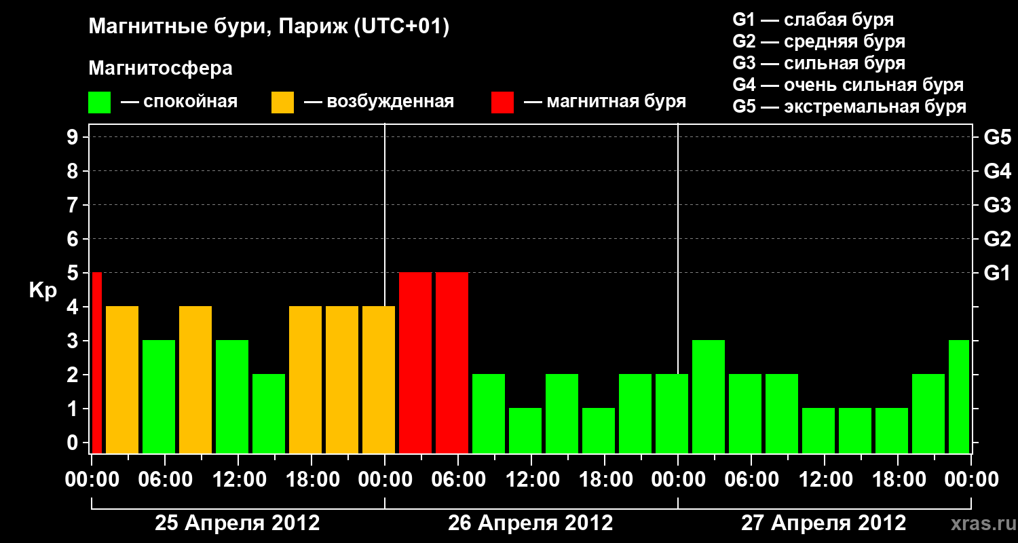This screenshot has height=543, width=1018.
Task: Click the green Kp 3 bar at 06:00, 25 Апреля
Action: pyautogui.click(x=159, y=396)
